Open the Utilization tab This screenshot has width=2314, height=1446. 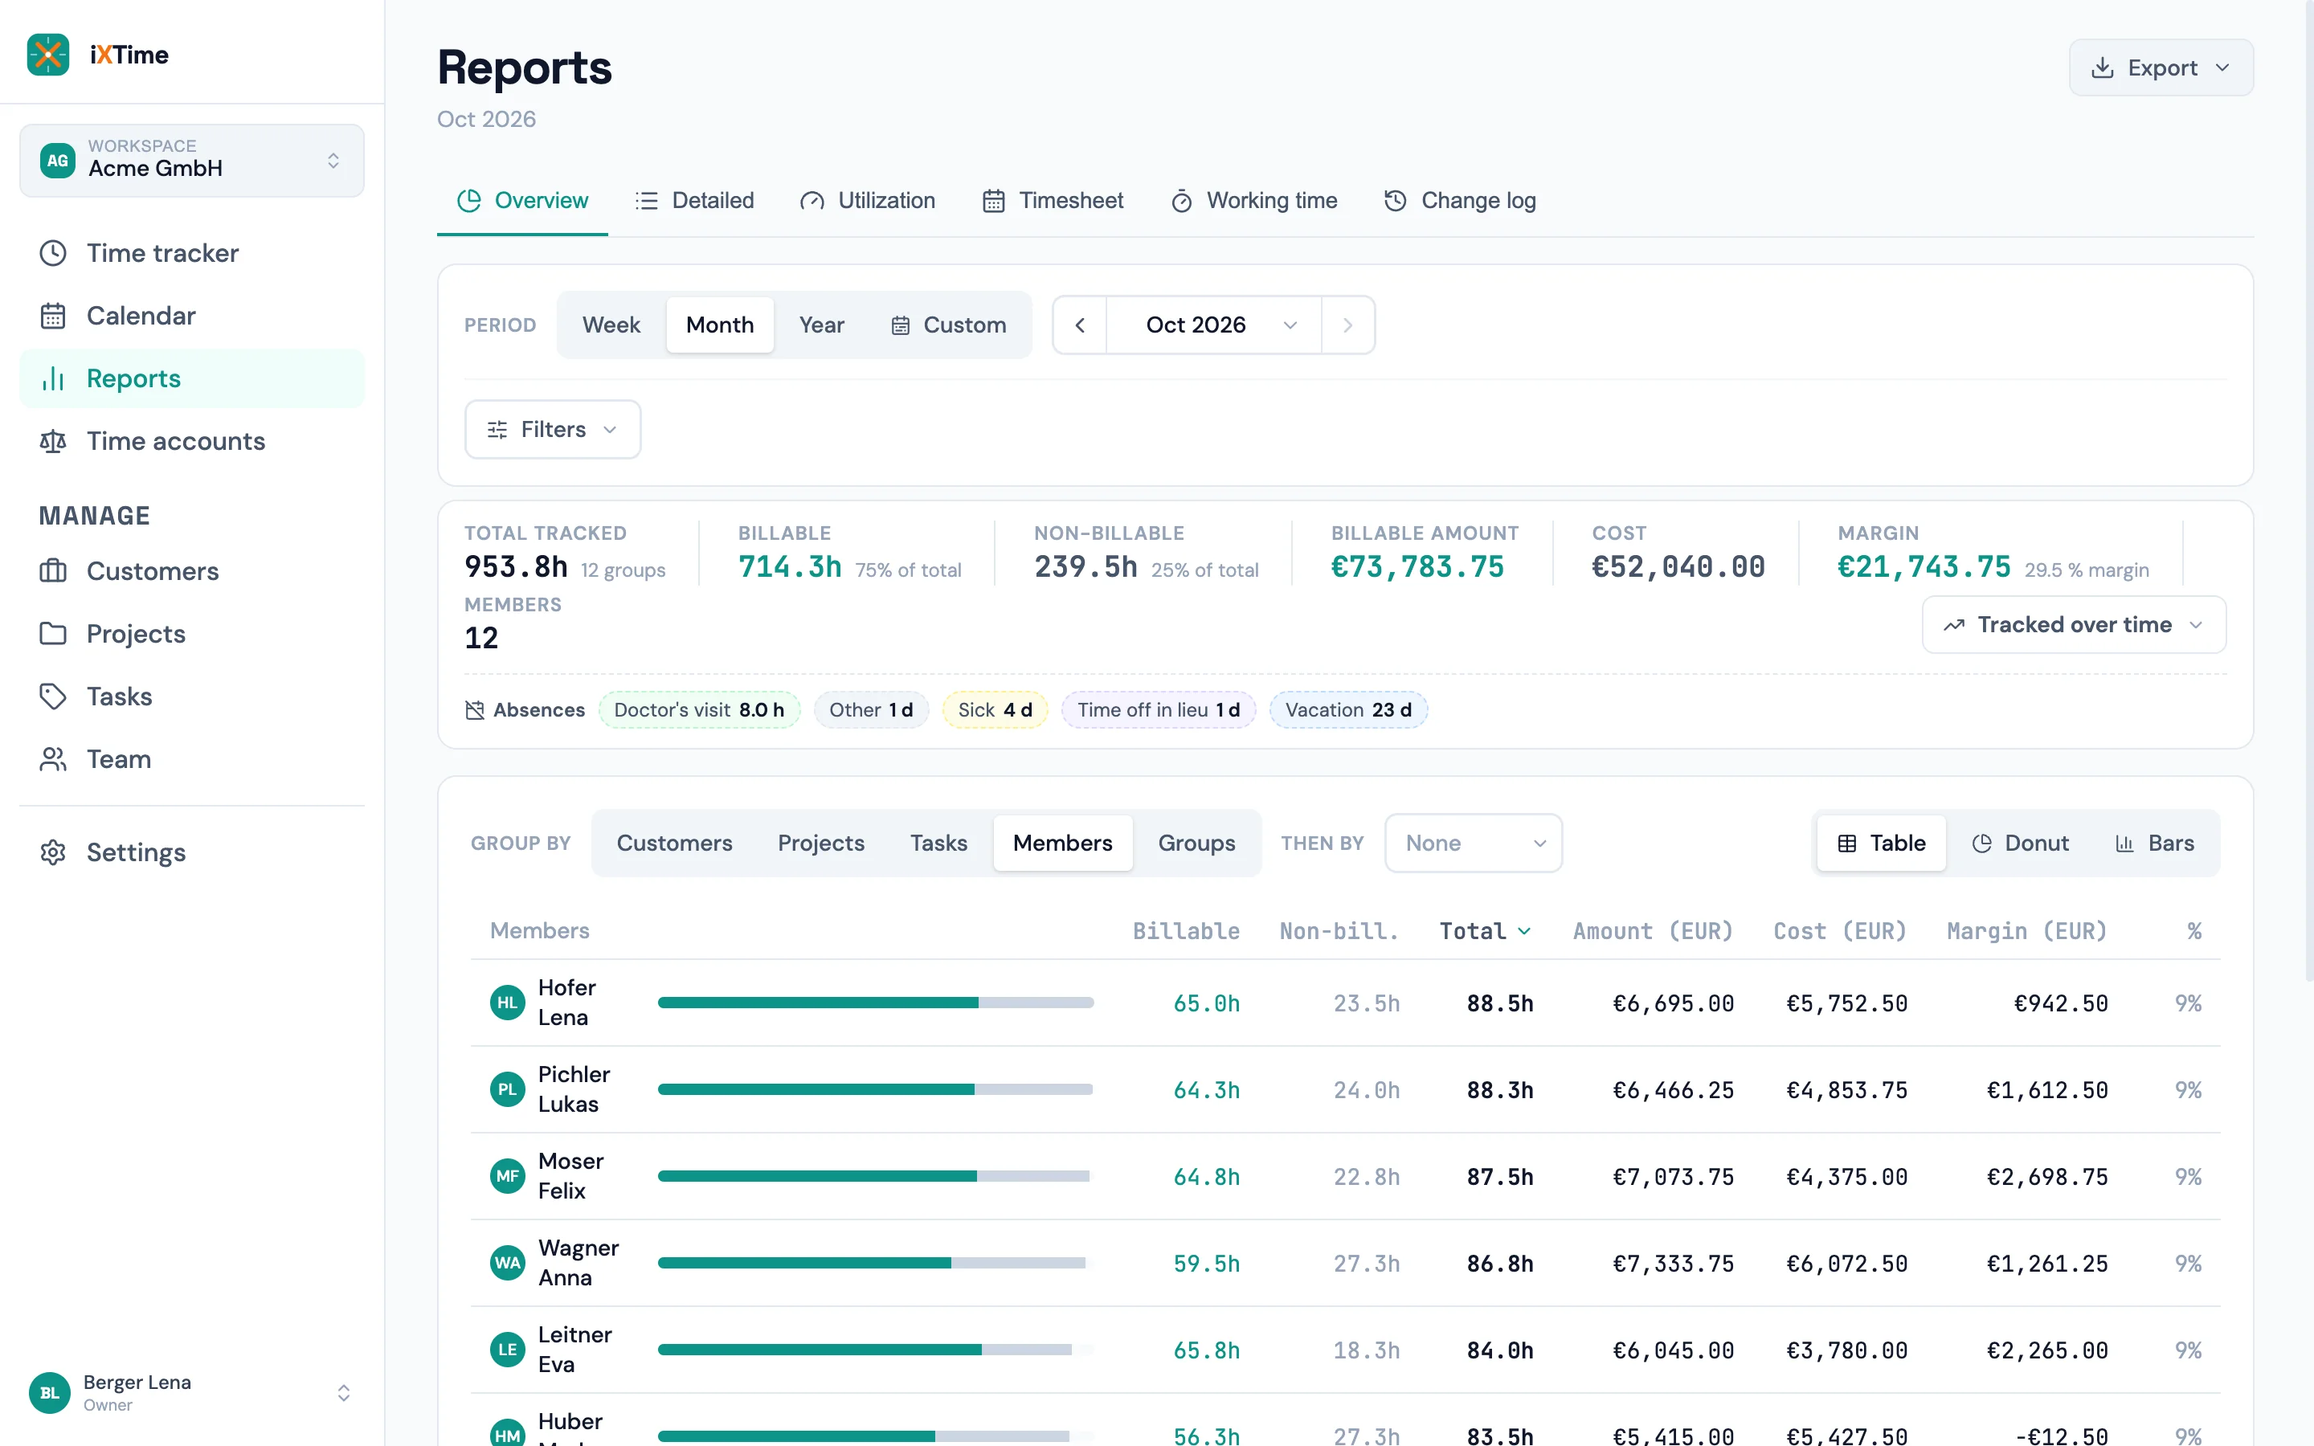pos(867,201)
